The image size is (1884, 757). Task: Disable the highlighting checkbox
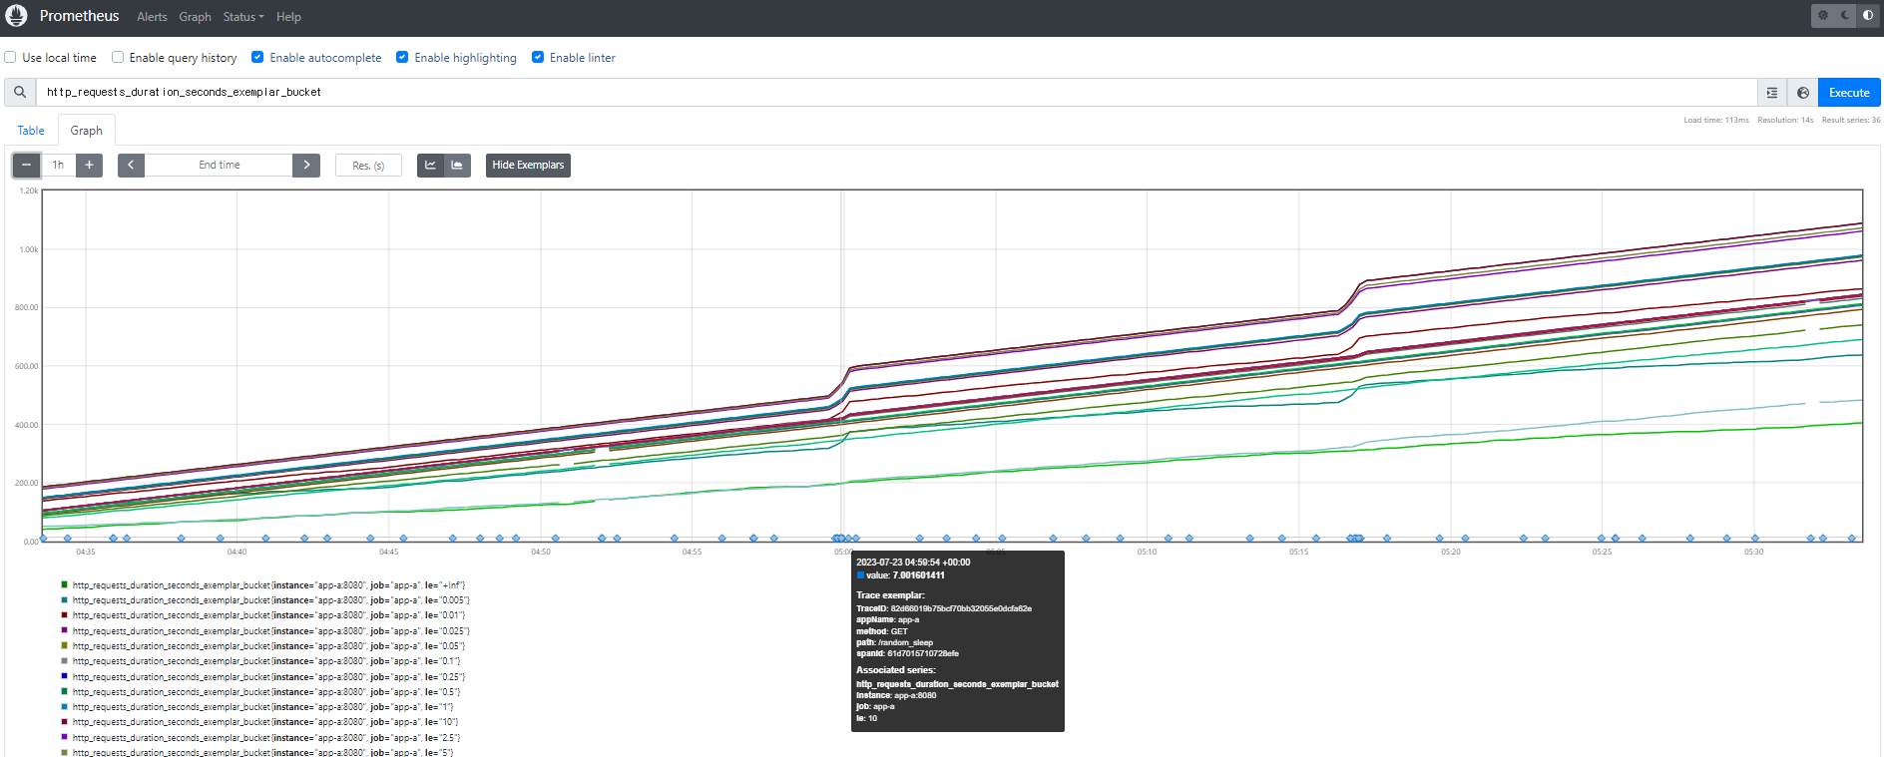point(402,57)
